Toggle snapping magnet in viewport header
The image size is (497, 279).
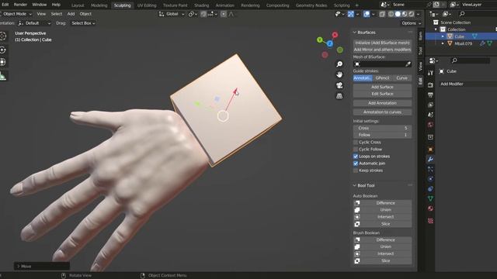point(203,14)
